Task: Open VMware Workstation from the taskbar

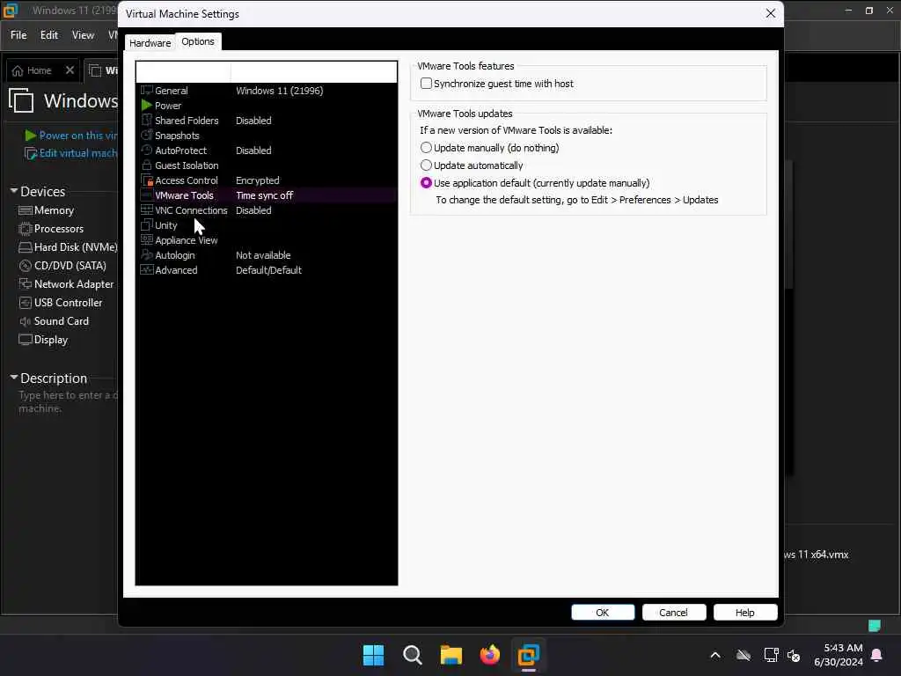Action: (528, 655)
